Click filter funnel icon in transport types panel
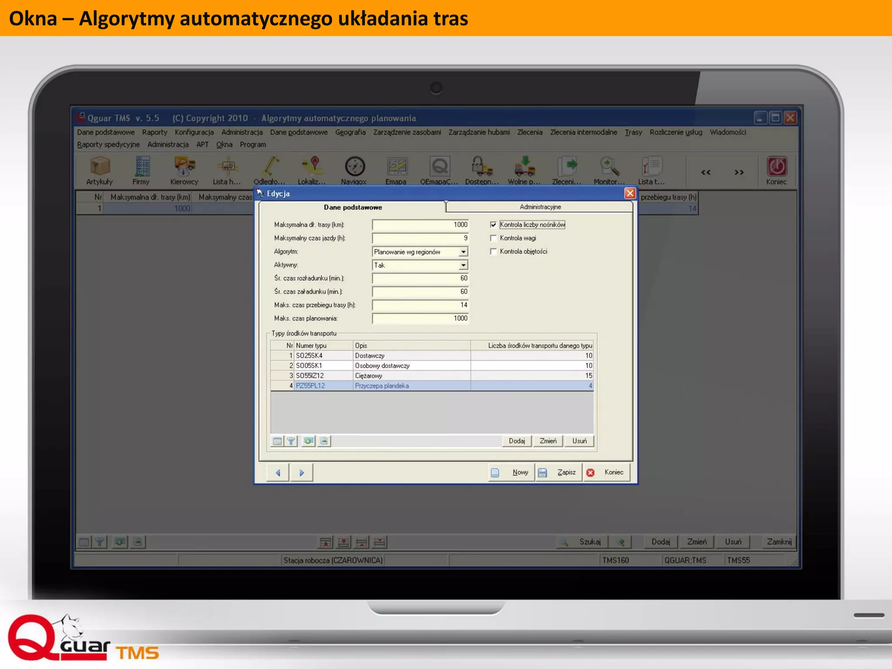 pyautogui.click(x=291, y=441)
